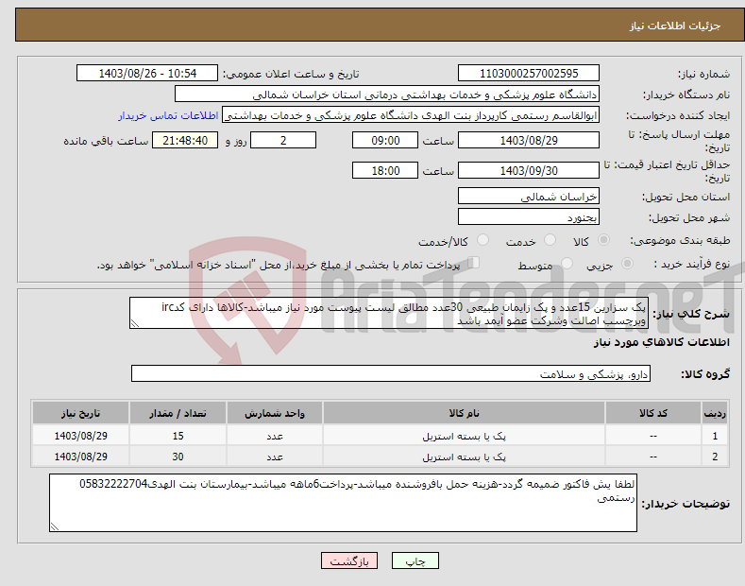Click the تاریخ نیاز column header
The width and height of the screenshot is (745, 586).
80,413
